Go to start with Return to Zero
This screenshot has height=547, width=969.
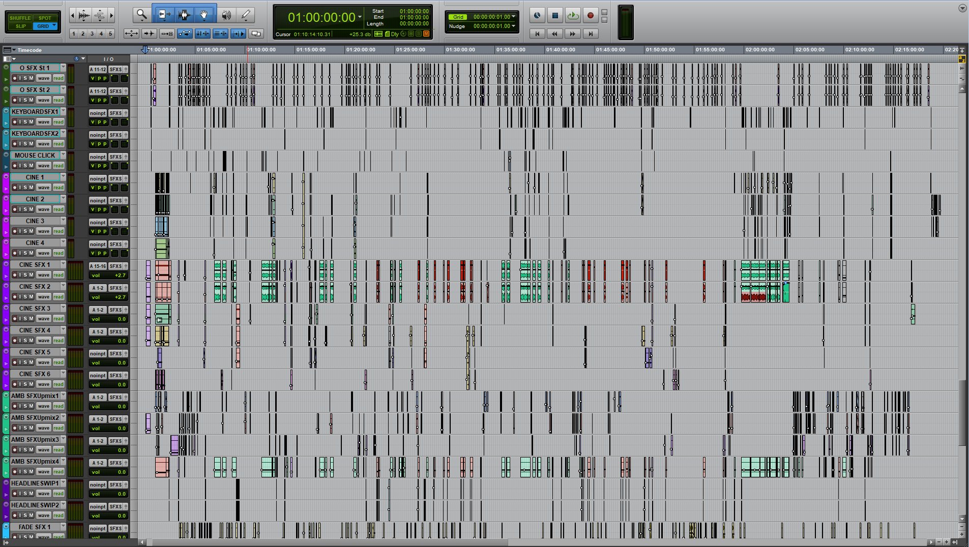pos(537,34)
